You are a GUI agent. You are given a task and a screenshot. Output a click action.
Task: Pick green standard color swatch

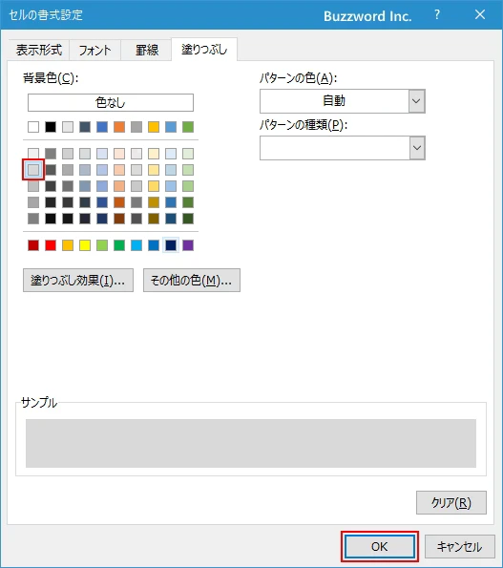coord(119,245)
